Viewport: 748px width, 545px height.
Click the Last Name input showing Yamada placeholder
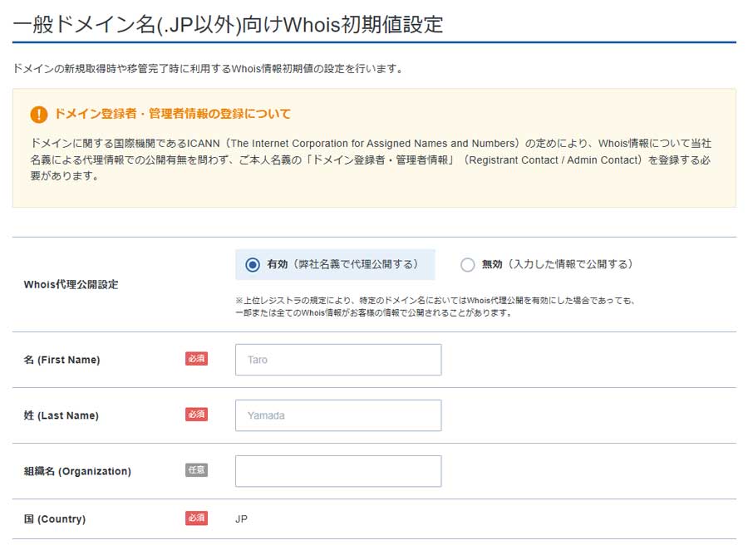tap(337, 415)
